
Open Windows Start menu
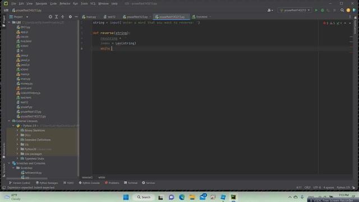tap(126, 197)
